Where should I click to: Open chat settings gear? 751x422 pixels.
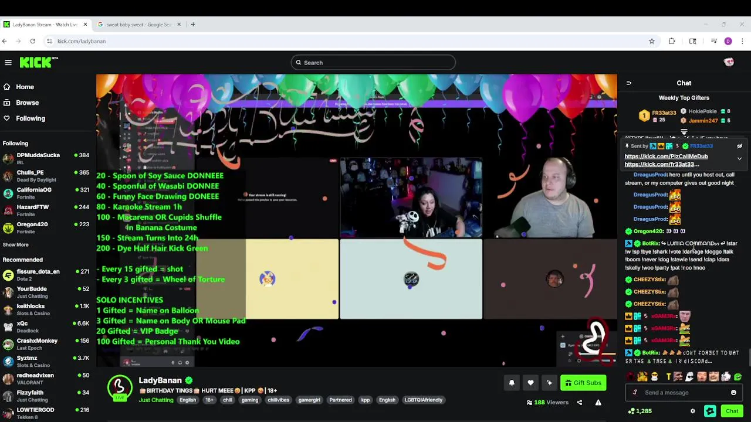pos(692,411)
